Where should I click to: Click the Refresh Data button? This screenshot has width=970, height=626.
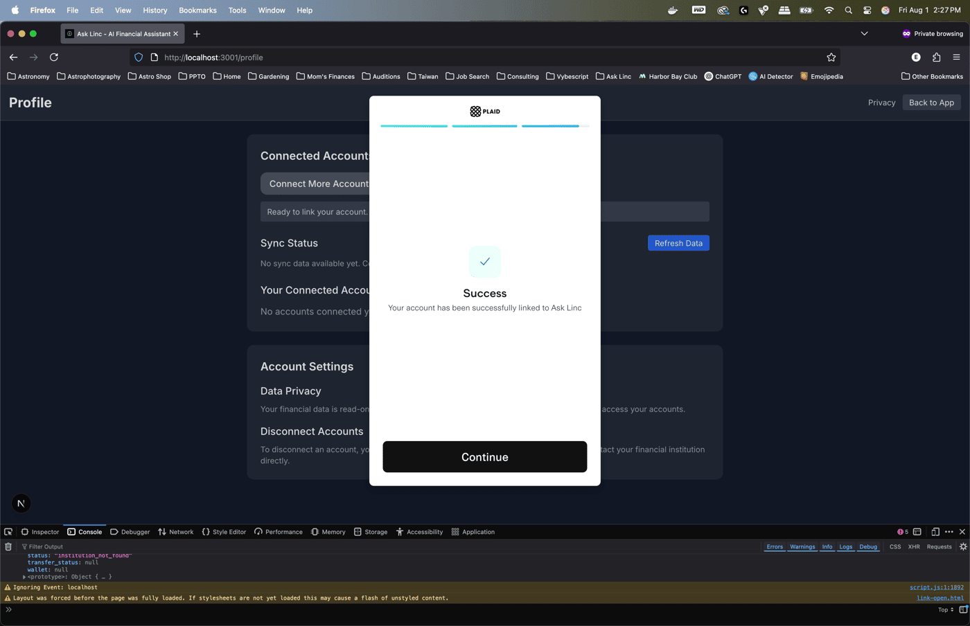point(678,243)
